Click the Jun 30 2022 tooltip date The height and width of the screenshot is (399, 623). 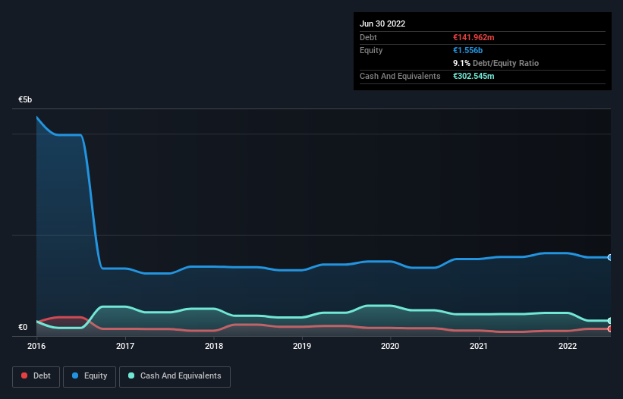[382, 24]
